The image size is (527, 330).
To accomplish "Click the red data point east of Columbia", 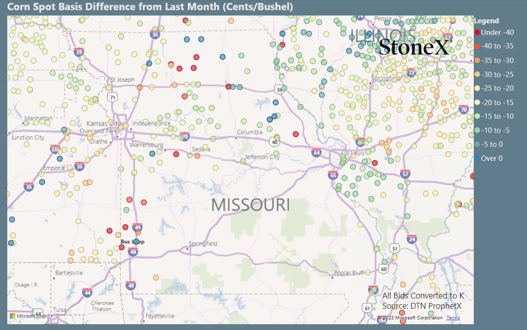I will pyautogui.click(x=296, y=134).
